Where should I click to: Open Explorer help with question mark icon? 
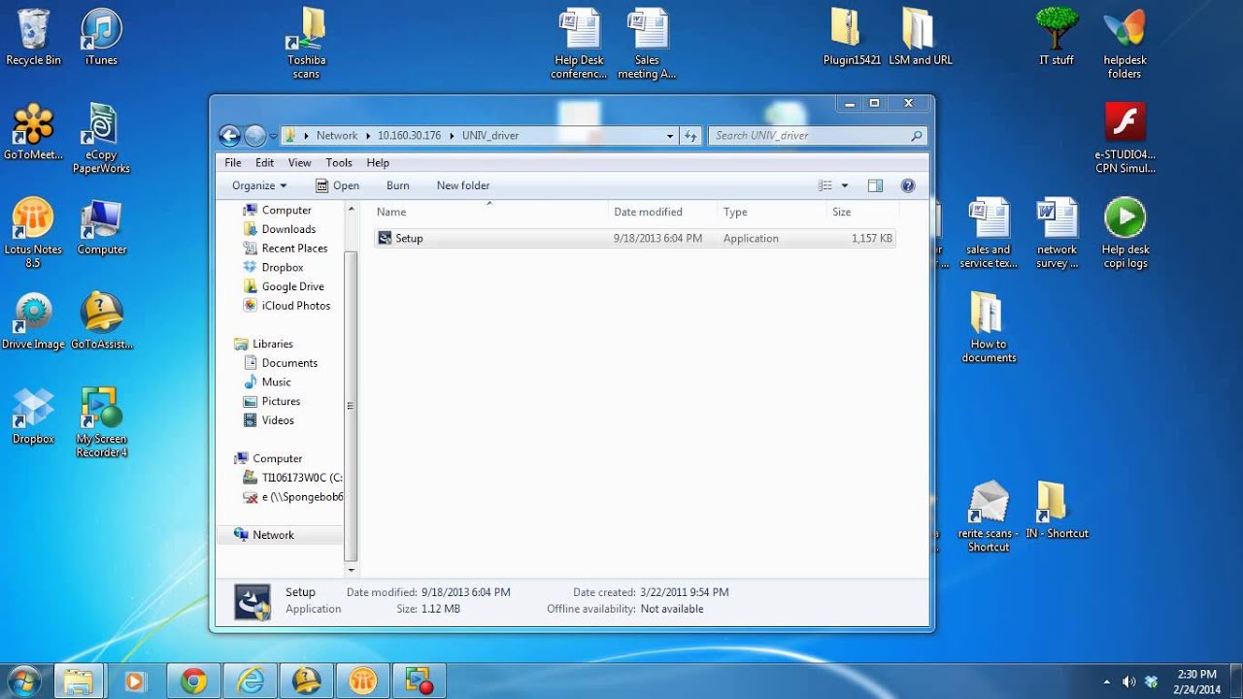click(908, 185)
